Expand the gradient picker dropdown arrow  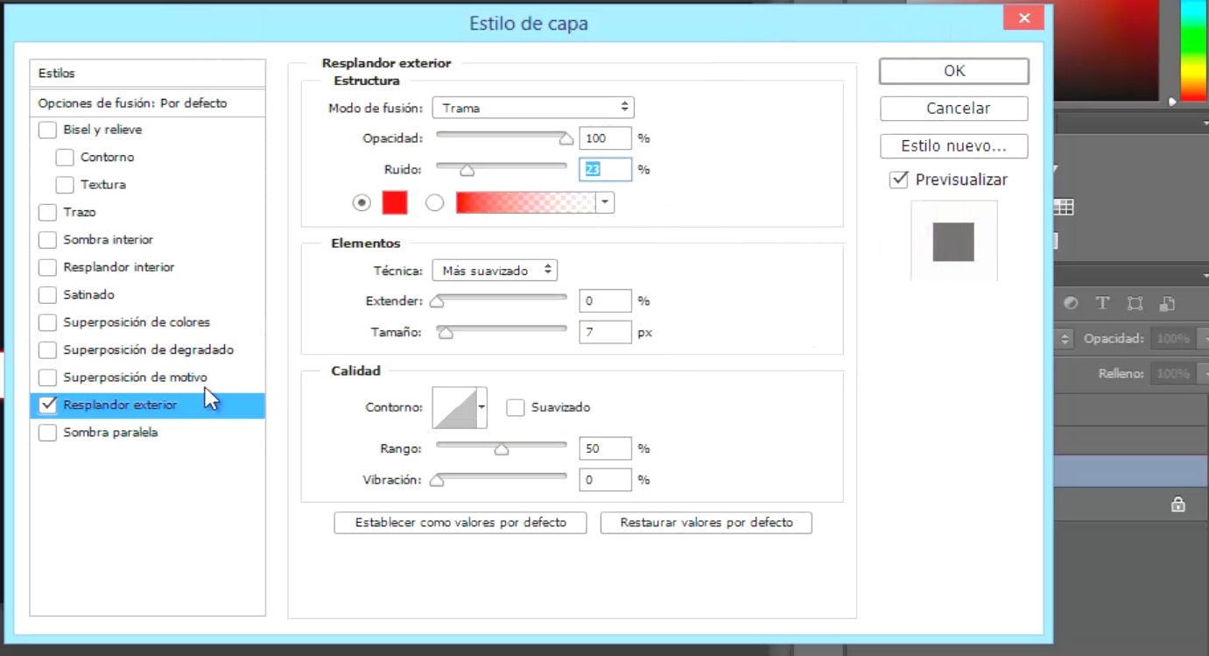[x=605, y=203]
